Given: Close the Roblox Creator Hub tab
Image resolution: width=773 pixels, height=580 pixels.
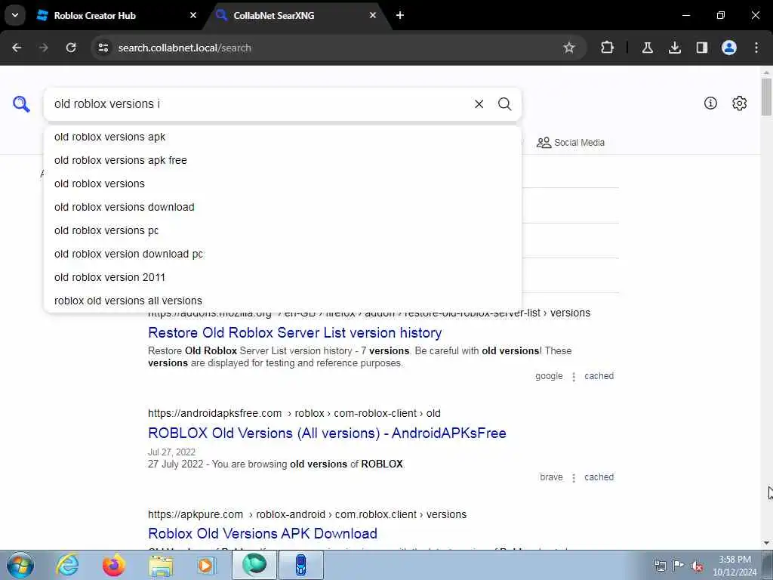Looking at the screenshot, I should tap(193, 15).
